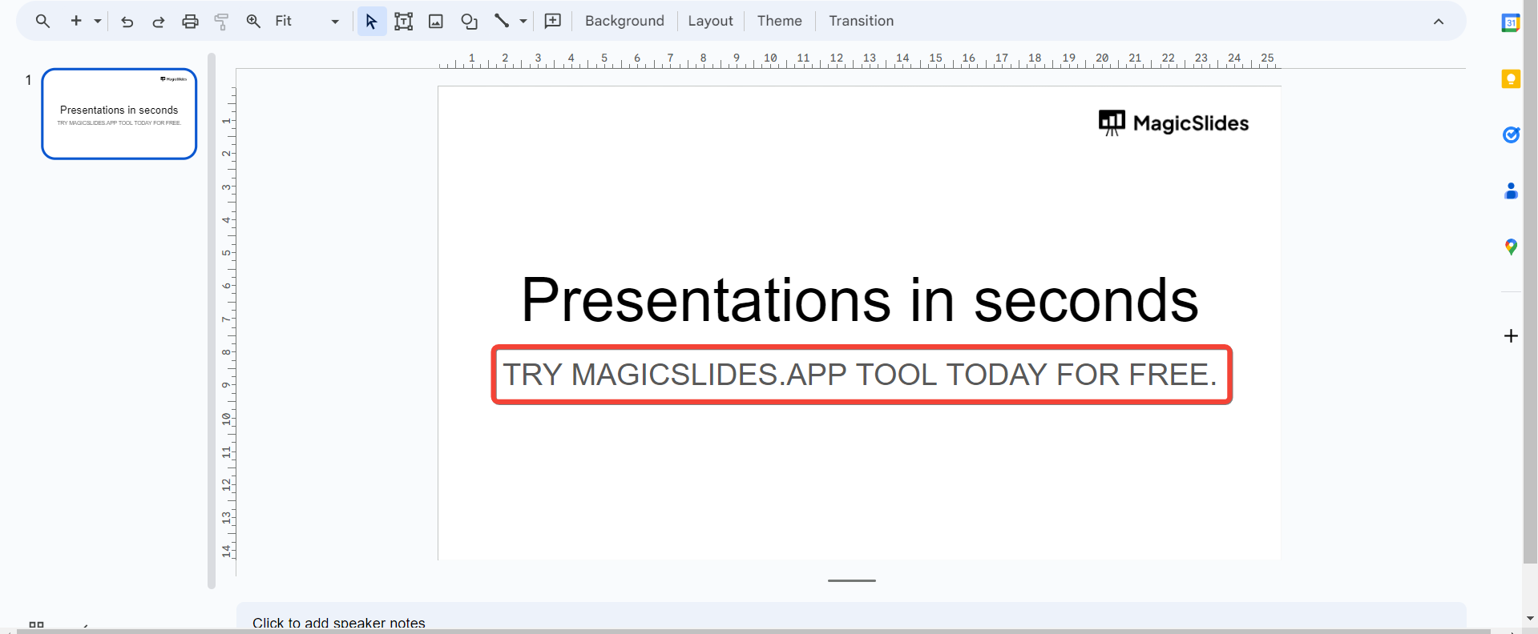Image resolution: width=1538 pixels, height=634 pixels.
Task: Click the Redo arrow icon
Action: pos(159,22)
